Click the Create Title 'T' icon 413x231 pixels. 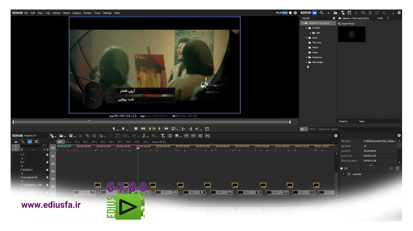point(163,136)
